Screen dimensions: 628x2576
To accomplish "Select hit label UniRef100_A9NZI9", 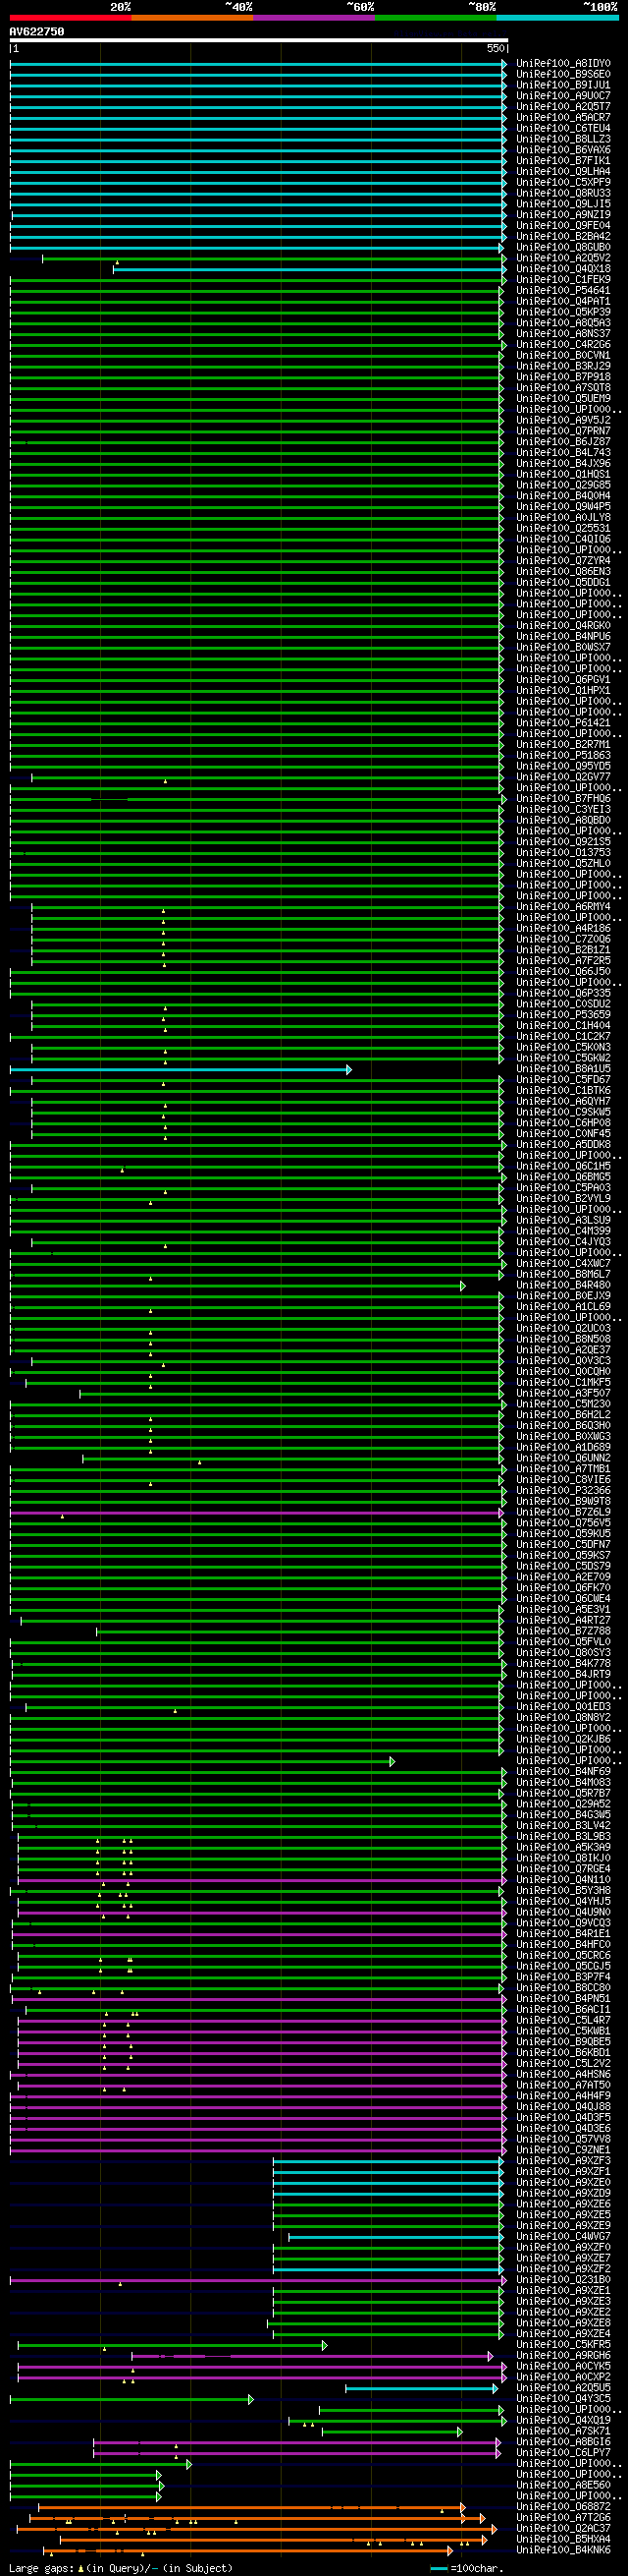I will (x=563, y=215).
